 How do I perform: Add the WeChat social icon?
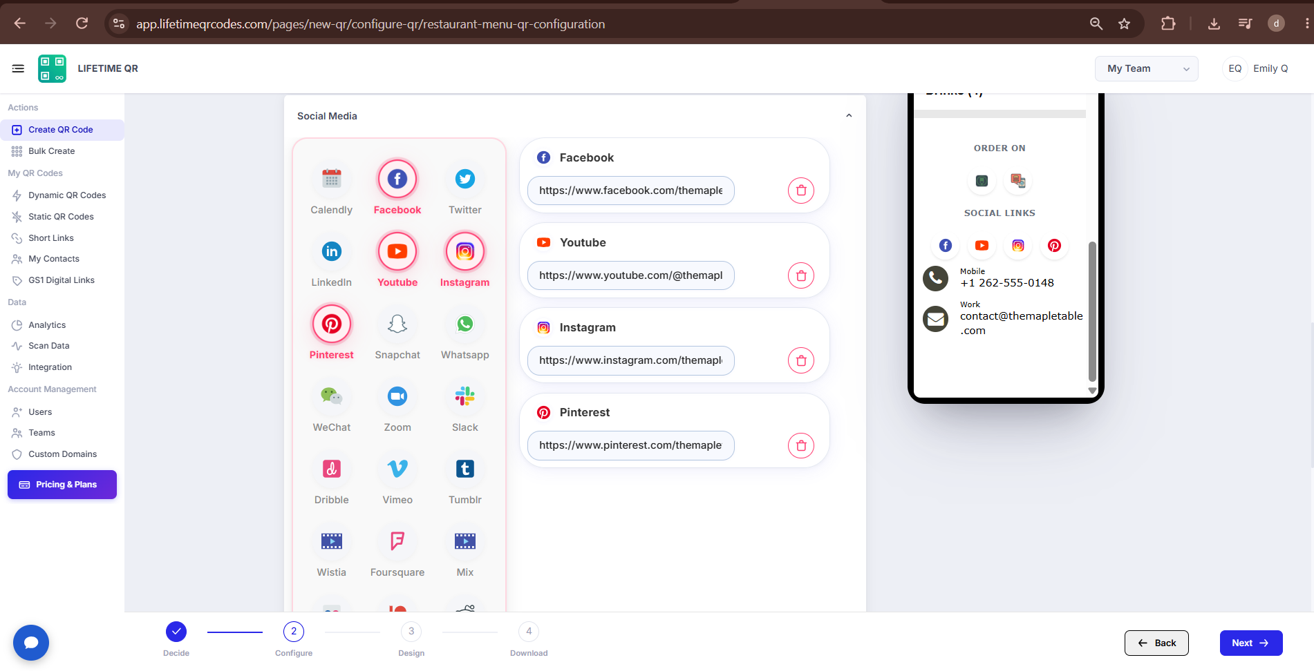point(332,397)
